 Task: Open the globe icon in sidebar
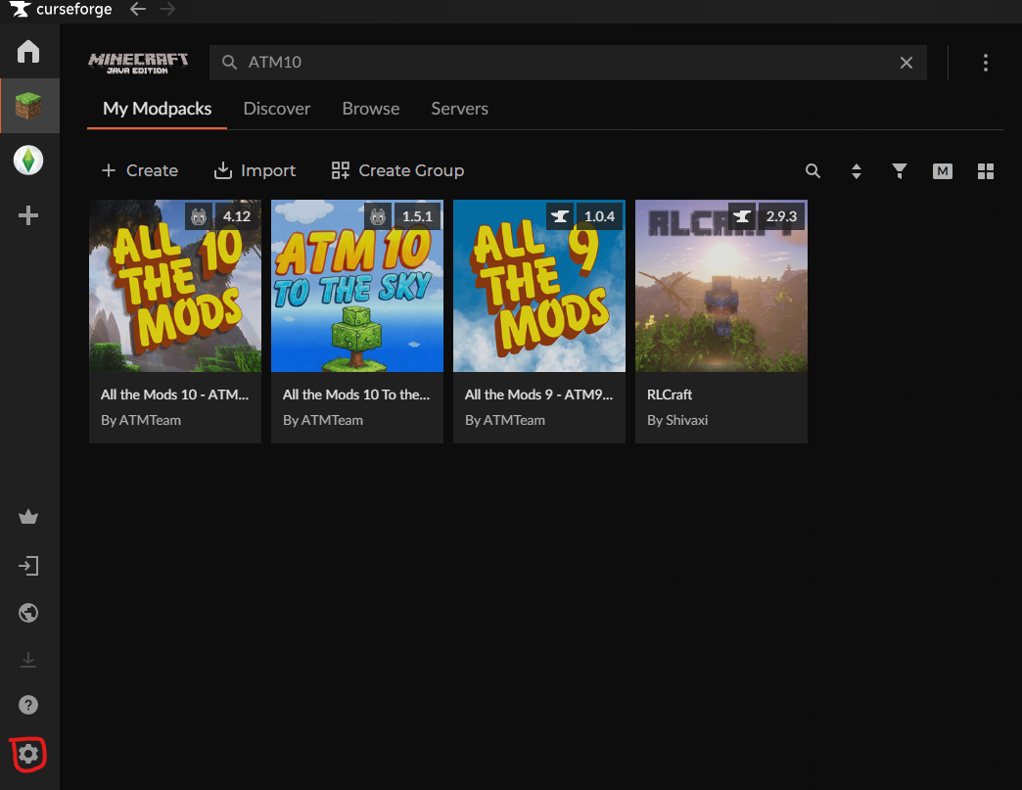click(28, 613)
